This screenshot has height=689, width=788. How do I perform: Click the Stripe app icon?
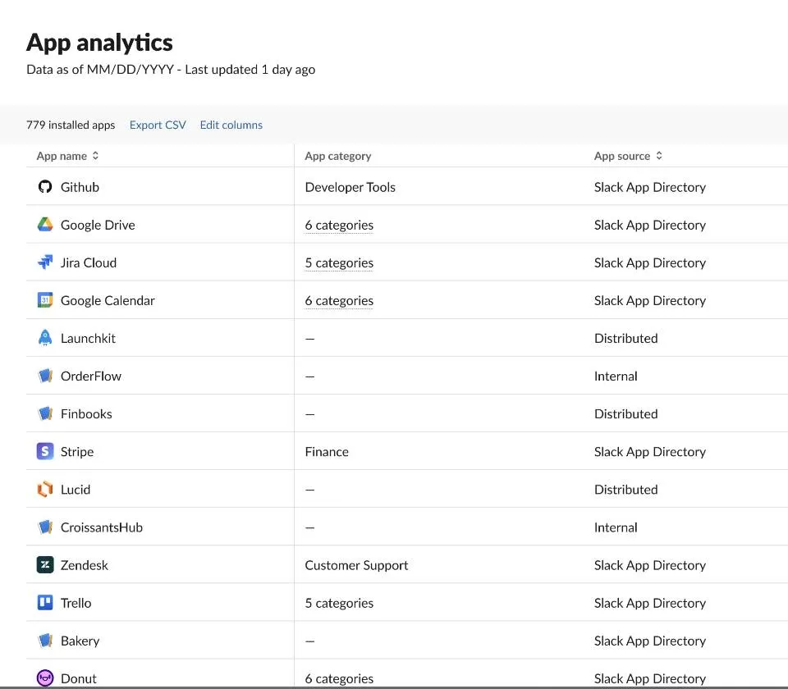click(x=45, y=451)
